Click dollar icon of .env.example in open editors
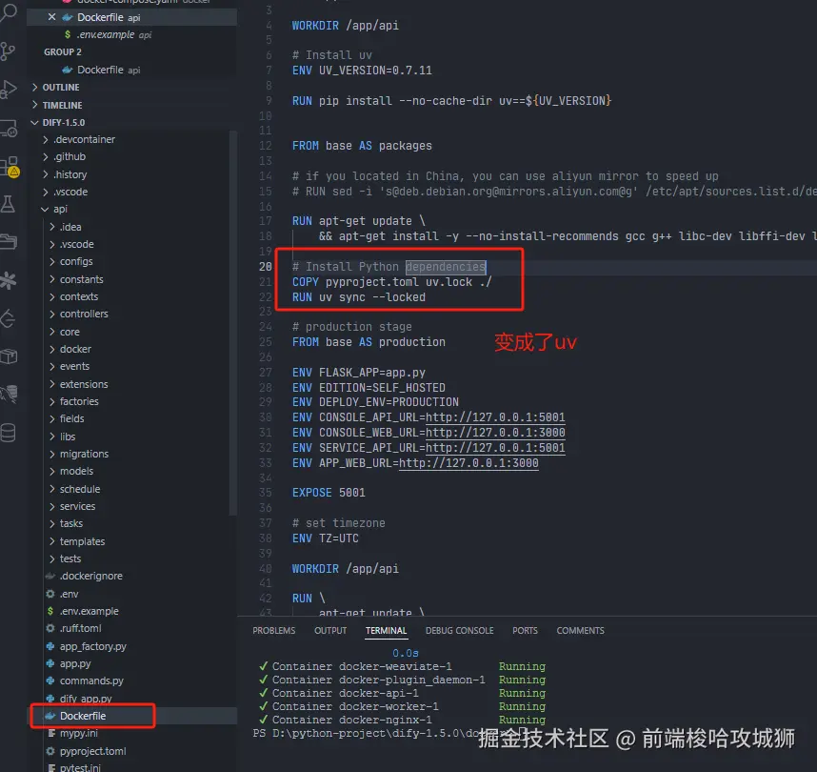The width and height of the screenshot is (817, 772). click(x=68, y=34)
